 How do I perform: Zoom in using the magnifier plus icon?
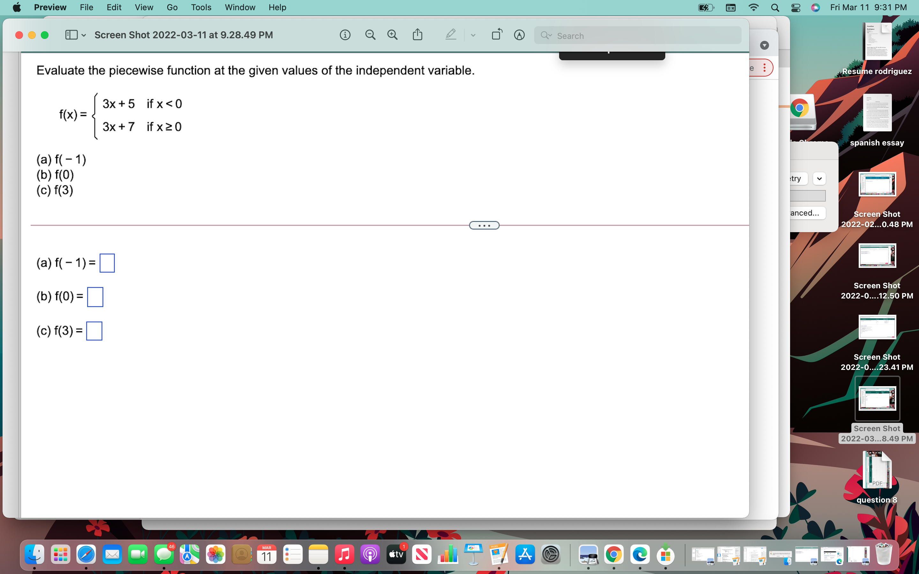click(x=392, y=34)
